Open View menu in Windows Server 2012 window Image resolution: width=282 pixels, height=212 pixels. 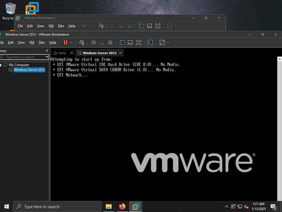[x=21, y=43]
